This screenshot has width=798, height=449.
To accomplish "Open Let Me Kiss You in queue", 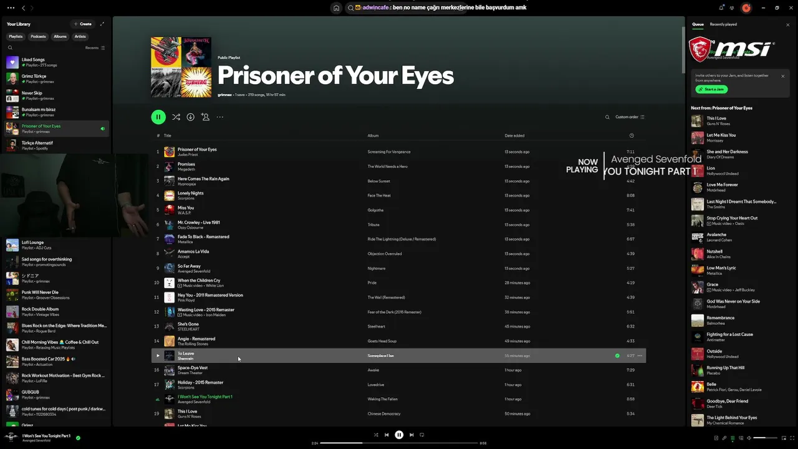I will coord(739,137).
